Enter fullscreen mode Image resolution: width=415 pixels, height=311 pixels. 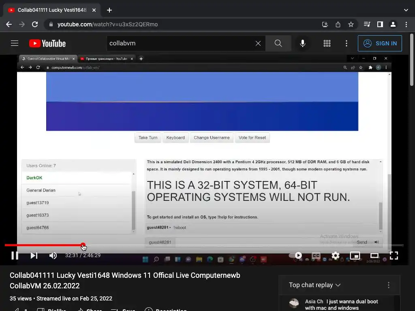(x=394, y=256)
